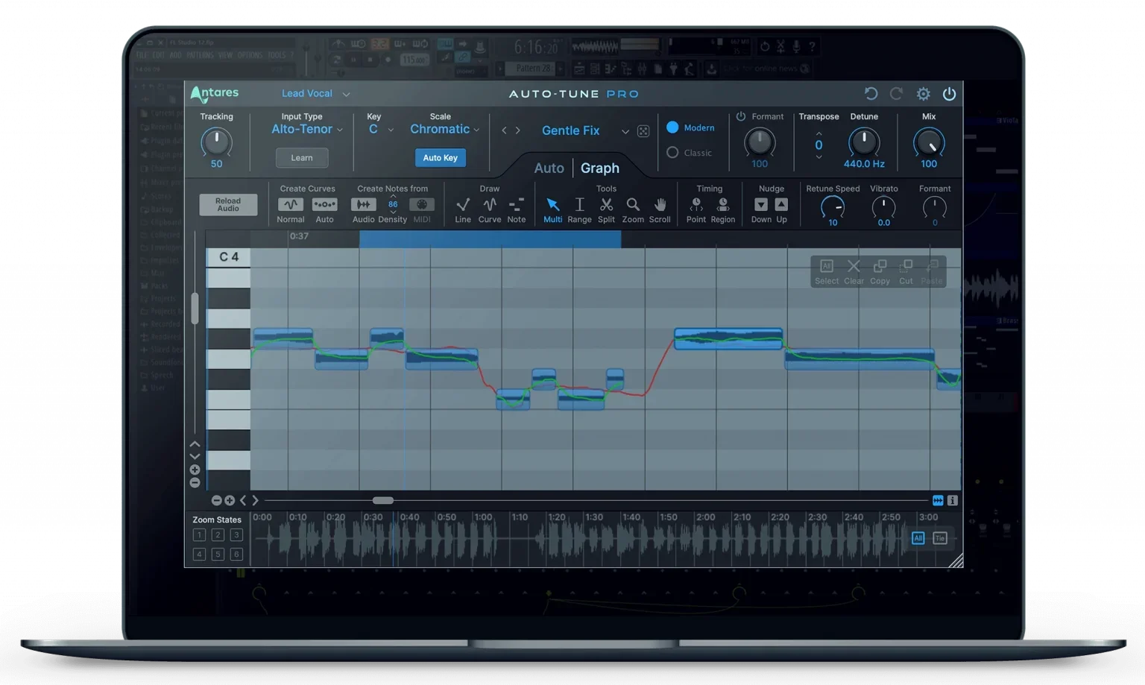
Task: Toggle the plug-in bypass power button
Action: click(949, 94)
